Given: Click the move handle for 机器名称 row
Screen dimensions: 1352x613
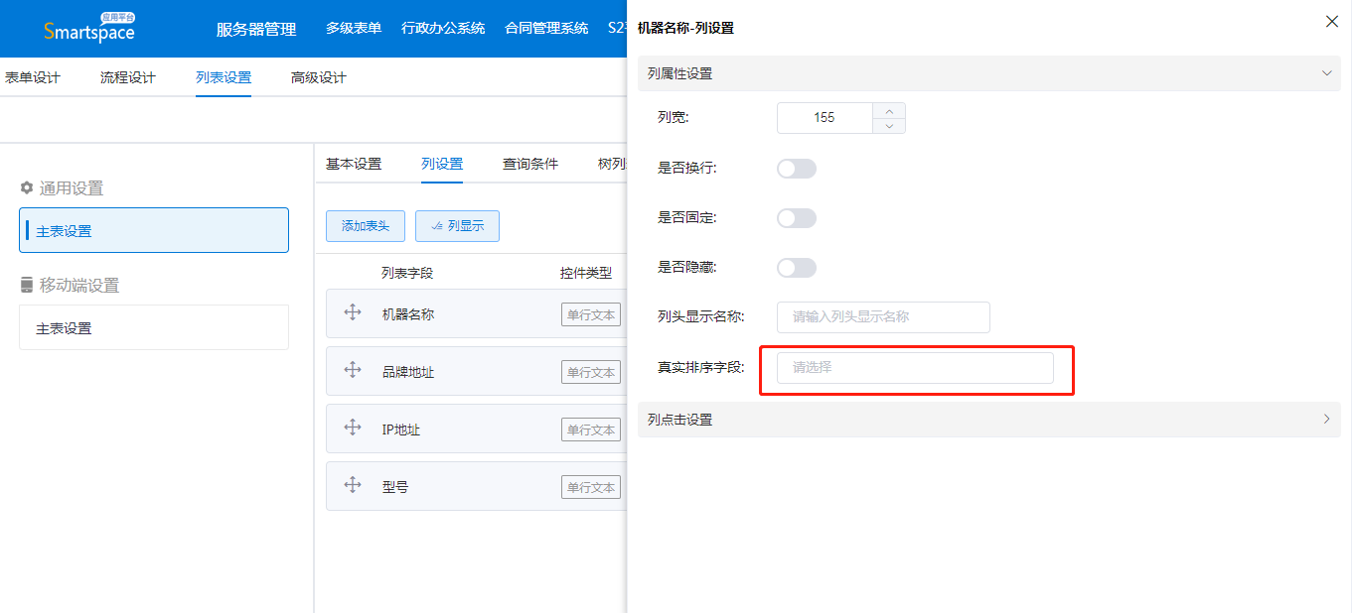Looking at the screenshot, I should (353, 312).
